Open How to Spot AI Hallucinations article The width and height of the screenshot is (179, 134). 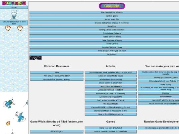click(111, 114)
